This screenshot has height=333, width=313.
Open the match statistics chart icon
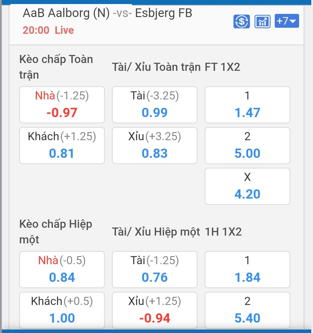pos(262,21)
